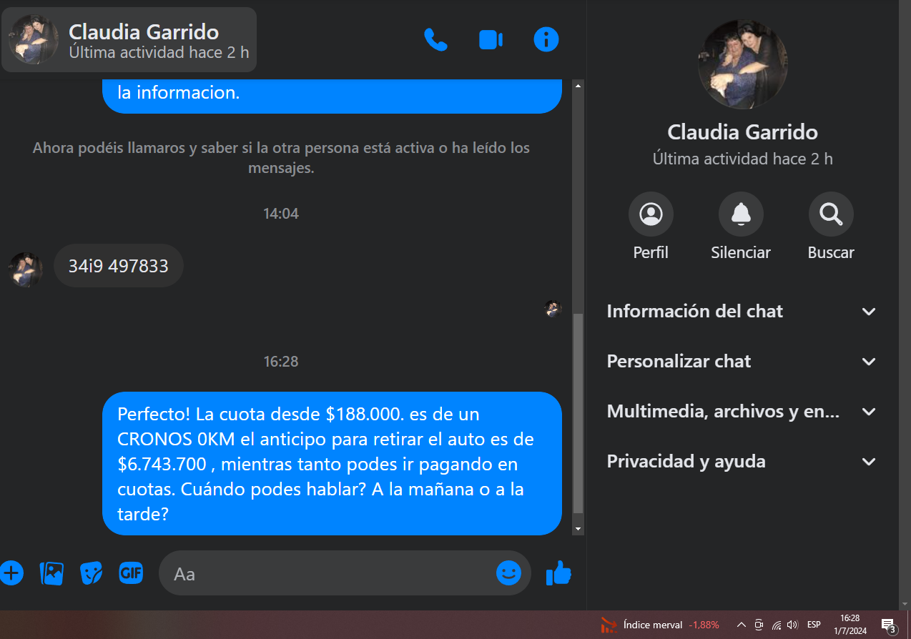Expand Personalizar chat section
The width and height of the screenshot is (911, 639).
[x=742, y=362]
